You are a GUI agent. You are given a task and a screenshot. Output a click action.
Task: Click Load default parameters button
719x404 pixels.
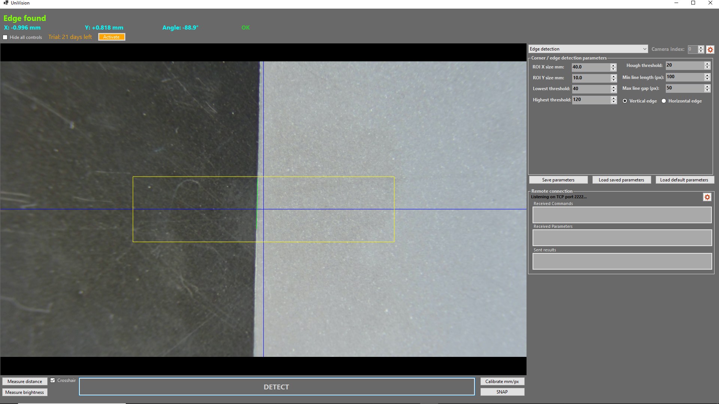click(x=684, y=180)
